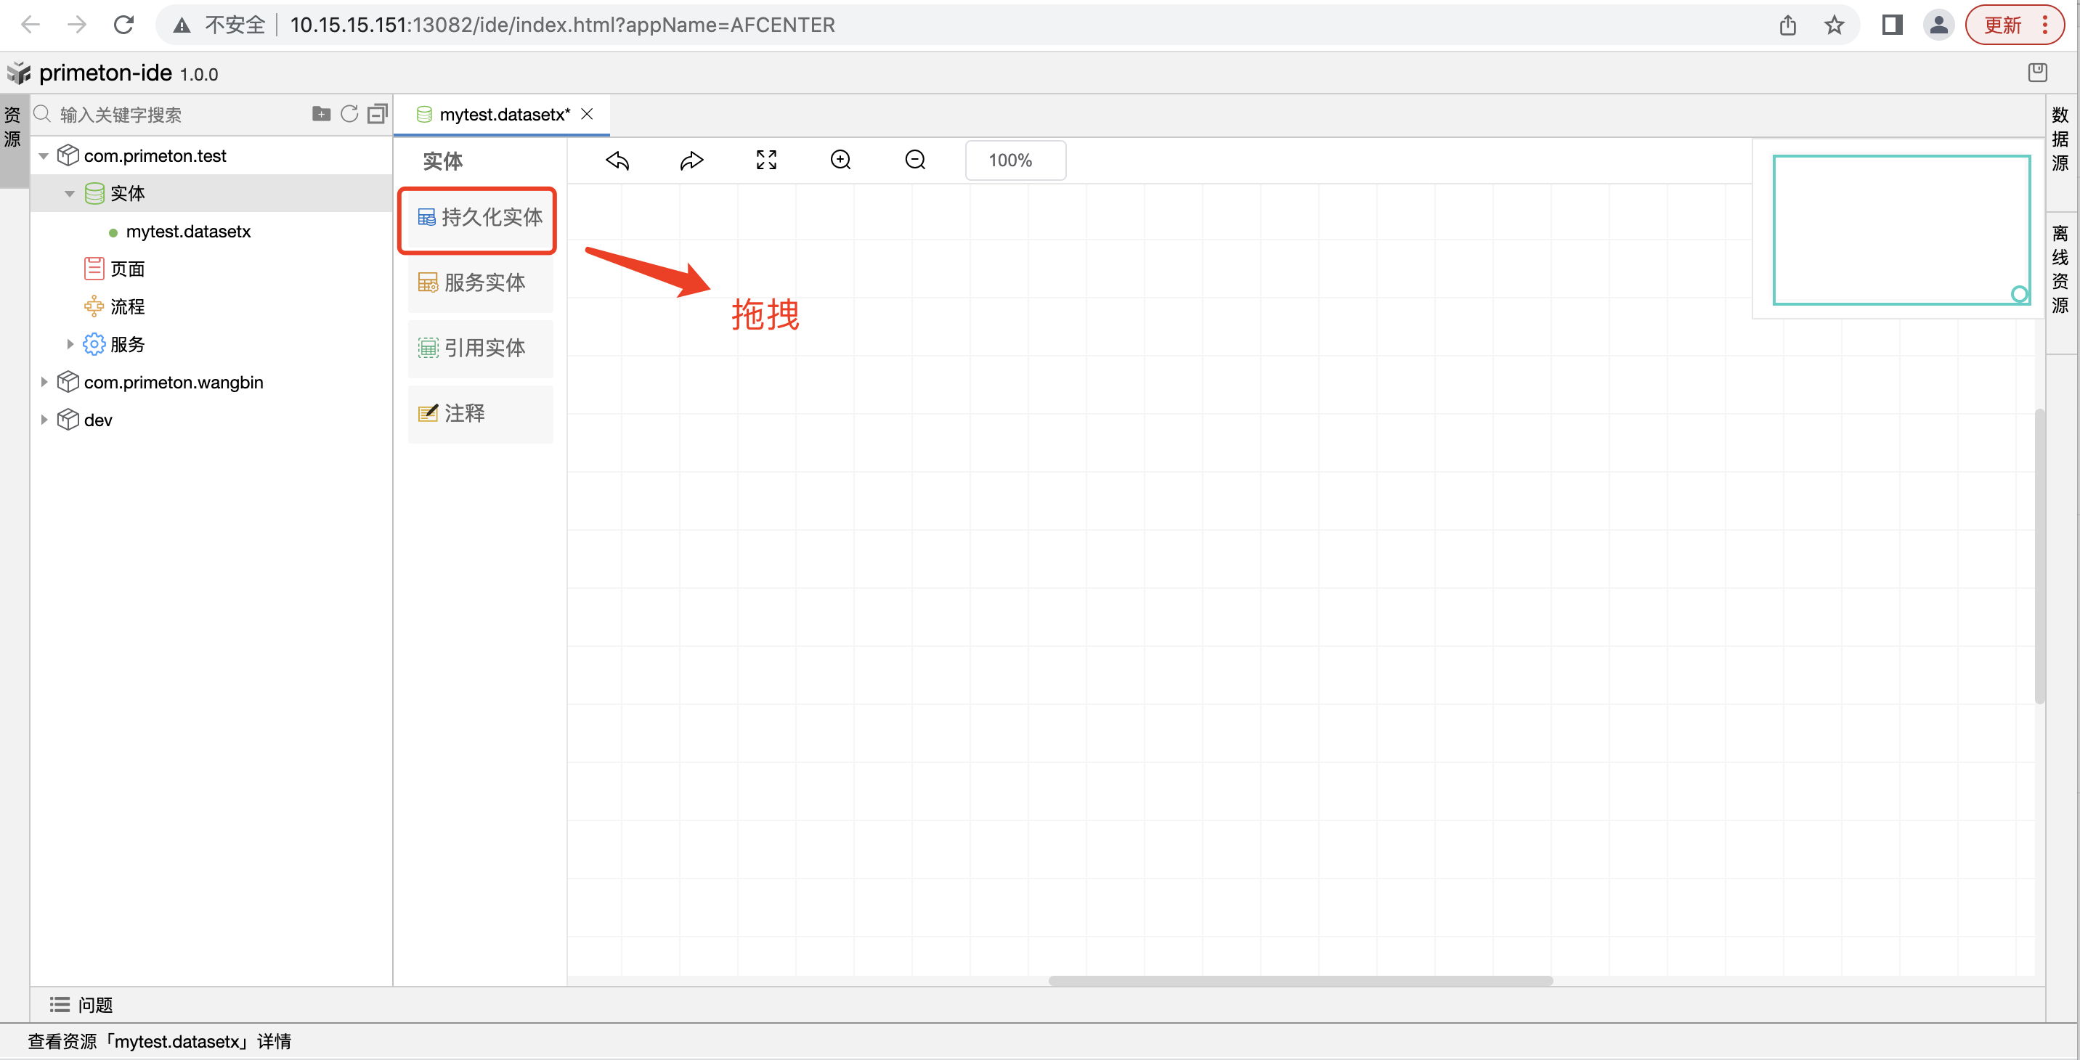Viewport: 2080px width, 1060px height.
Task: Zoom out using the magnifier minus icon
Action: pos(915,160)
